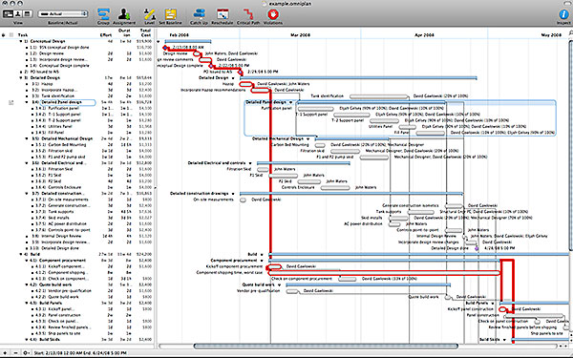The image size is (573, 358).
Task: Click the add task plus button
Action: click(5, 353)
